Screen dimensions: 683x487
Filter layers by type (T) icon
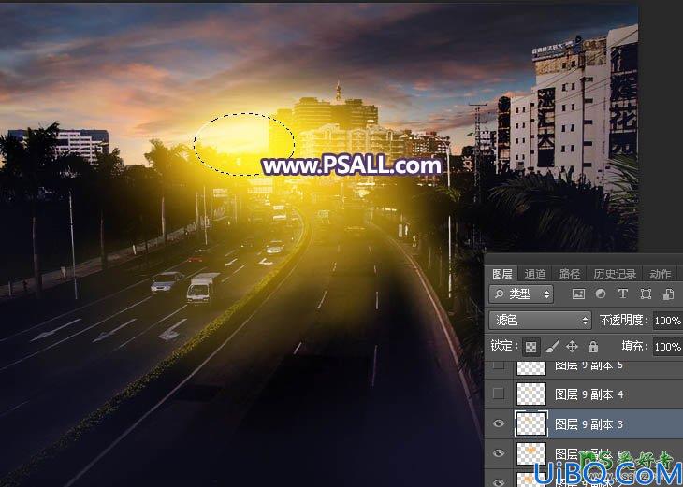coord(623,294)
